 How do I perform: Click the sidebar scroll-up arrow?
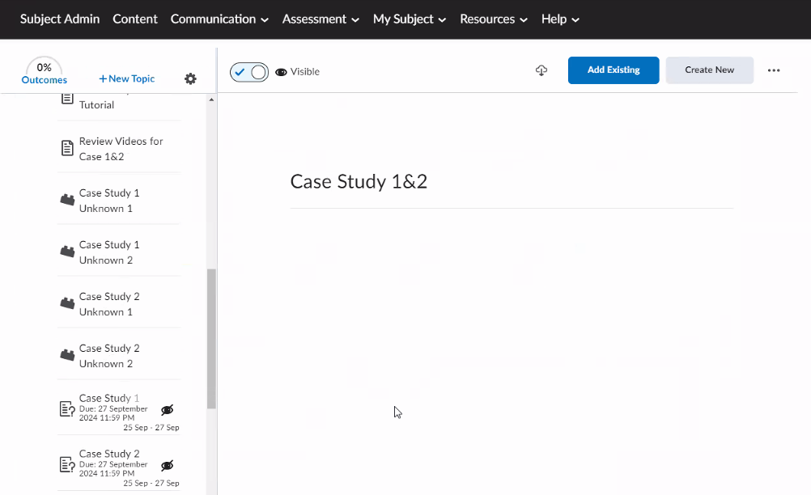pos(211,99)
